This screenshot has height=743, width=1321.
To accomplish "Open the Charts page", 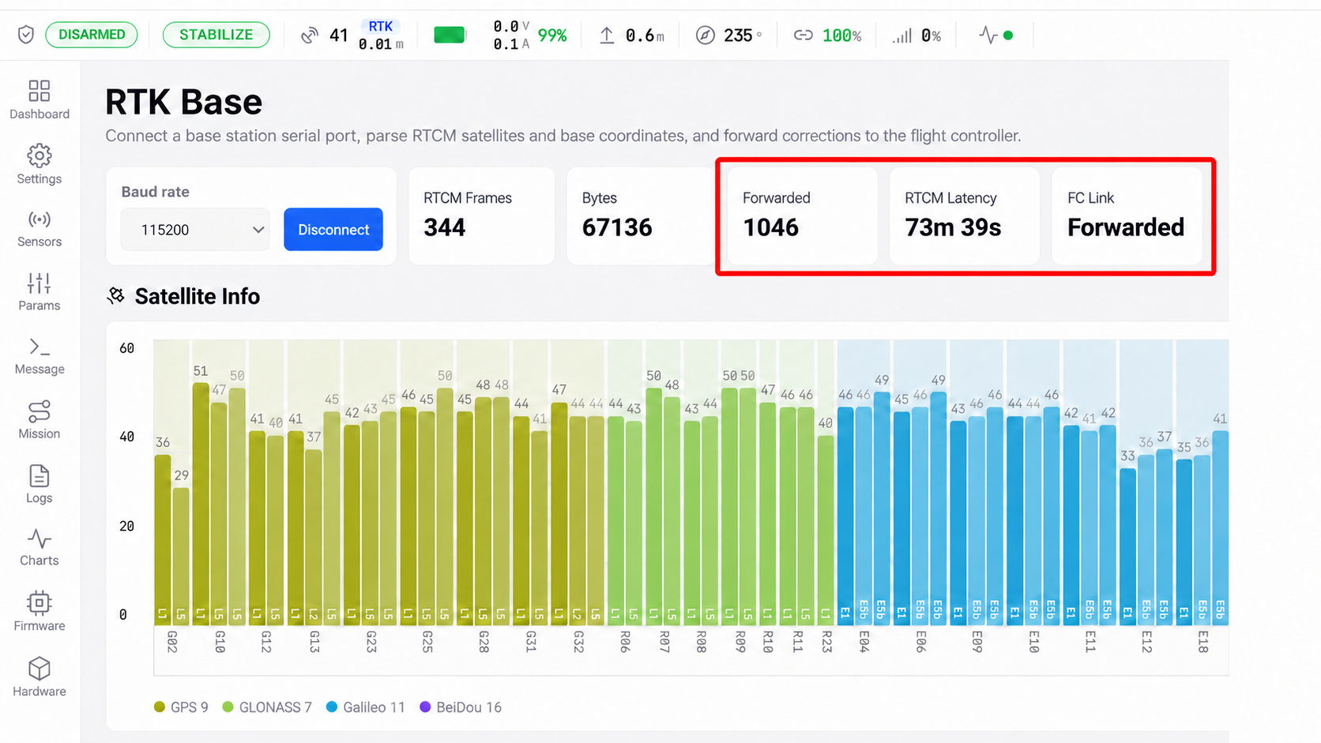I will click(40, 547).
